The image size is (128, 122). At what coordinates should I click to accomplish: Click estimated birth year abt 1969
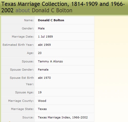(44, 45)
